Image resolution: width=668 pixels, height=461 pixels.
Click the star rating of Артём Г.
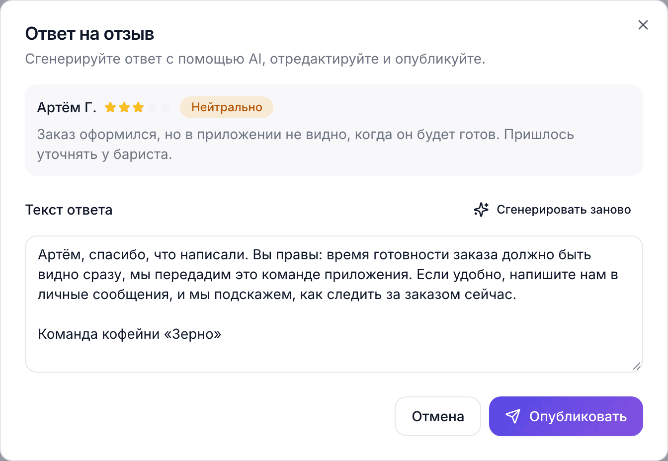138,107
